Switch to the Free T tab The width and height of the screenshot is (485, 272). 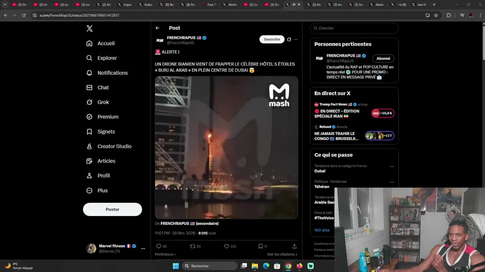pos(208,5)
